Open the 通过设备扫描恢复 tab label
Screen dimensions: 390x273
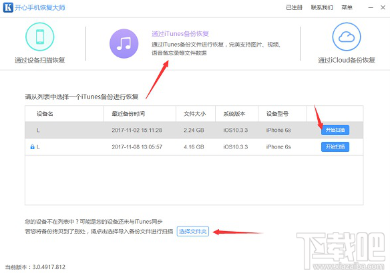(40, 60)
